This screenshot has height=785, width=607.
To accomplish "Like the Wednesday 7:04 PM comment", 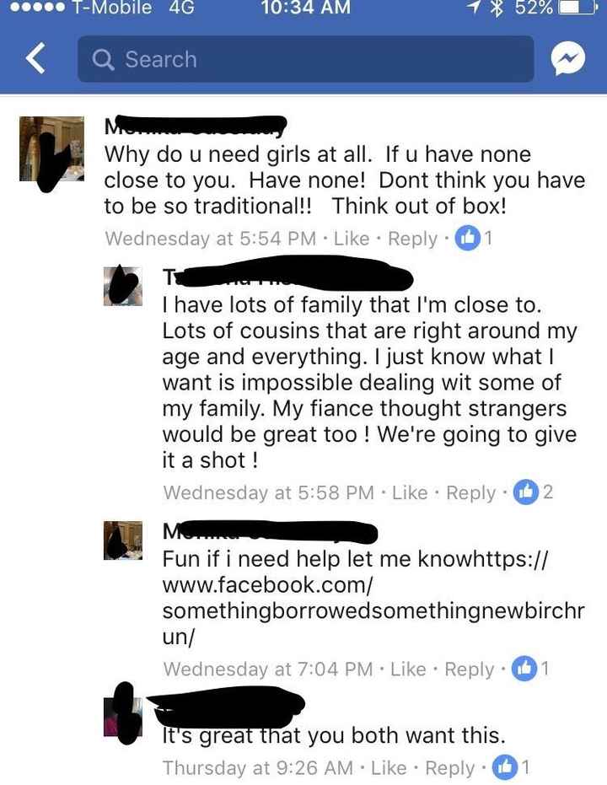I will pos(408,669).
